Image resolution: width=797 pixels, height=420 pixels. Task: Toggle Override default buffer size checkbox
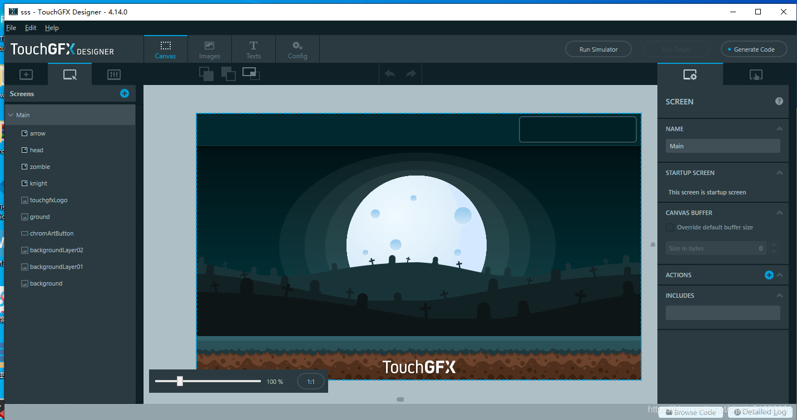coord(670,227)
